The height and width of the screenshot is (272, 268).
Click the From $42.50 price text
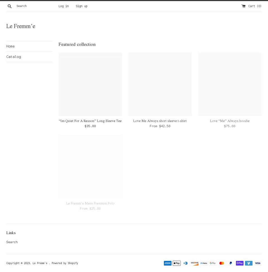[x=160, y=126]
